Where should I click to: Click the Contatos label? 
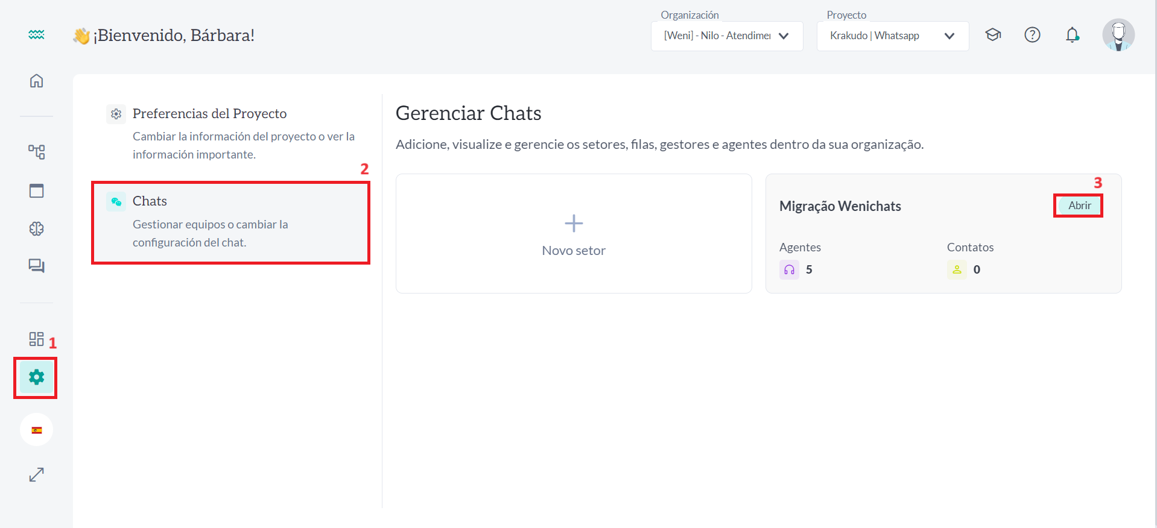pos(970,247)
